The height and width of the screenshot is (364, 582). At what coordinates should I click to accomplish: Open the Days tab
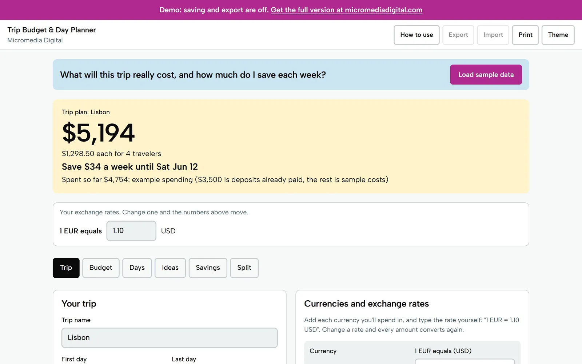(137, 268)
